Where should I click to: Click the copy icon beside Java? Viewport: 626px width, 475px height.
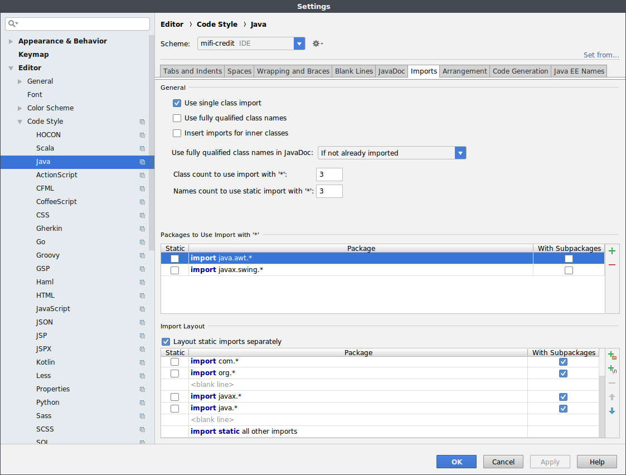click(142, 162)
